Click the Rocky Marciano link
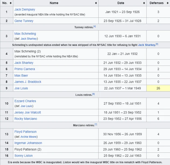The width and height of the screenshot is (170, 165). point(26,119)
